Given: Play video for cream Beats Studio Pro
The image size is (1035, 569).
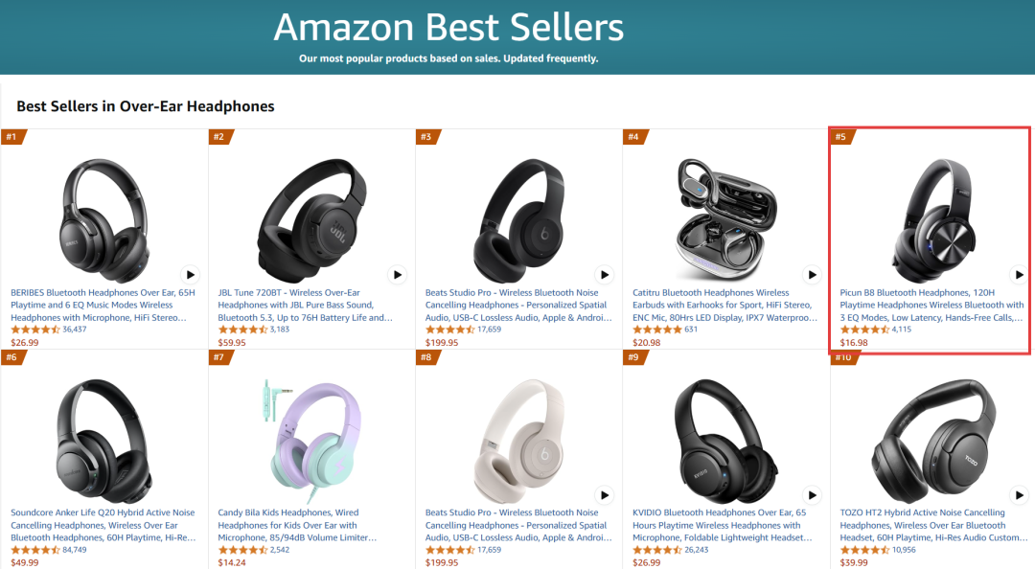Looking at the screenshot, I should [605, 495].
